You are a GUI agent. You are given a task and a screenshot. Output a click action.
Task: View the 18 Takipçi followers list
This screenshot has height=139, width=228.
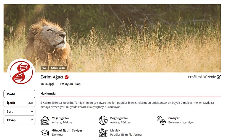(x=47, y=84)
